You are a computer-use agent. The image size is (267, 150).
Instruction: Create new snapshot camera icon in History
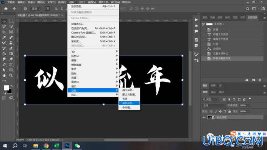click(253, 80)
